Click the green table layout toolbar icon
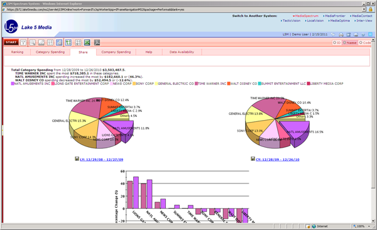The width and height of the screenshot is (377, 230). [68, 43]
